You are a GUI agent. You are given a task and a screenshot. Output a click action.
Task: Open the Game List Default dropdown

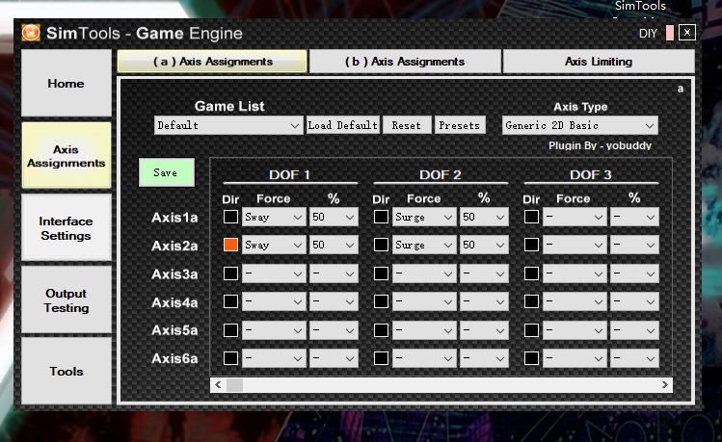pos(228,125)
